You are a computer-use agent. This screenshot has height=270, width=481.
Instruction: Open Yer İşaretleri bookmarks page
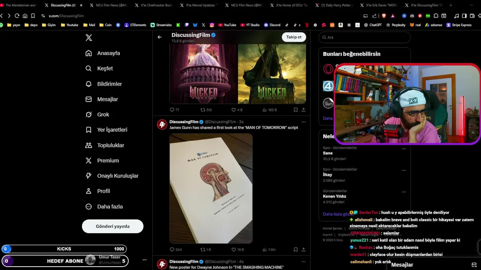pos(106,130)
